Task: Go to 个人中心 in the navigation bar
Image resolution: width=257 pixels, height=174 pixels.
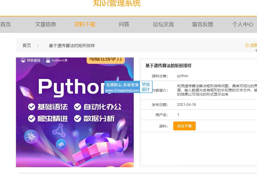Action: 243,24
